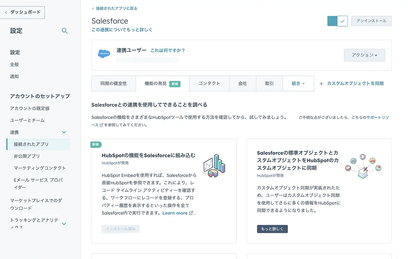Select 非公開アプリ in the sidebar
Viewport: 408px width, 259px height.
pos(27,156)
